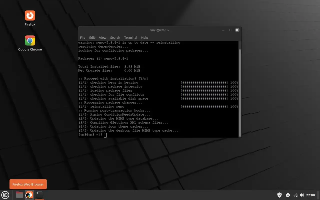Open the Edit menu in the terminal
This screenshot has width=320, height=200.
(x=92, y=37)
